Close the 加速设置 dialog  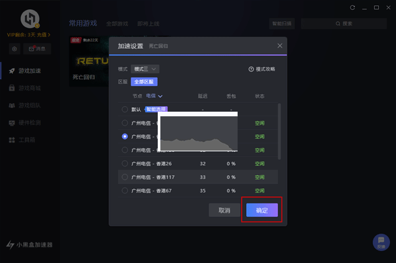[280, 46]
